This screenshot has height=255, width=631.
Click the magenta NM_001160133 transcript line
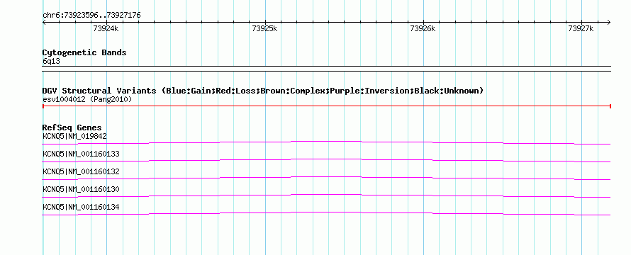tap(326, 160)
